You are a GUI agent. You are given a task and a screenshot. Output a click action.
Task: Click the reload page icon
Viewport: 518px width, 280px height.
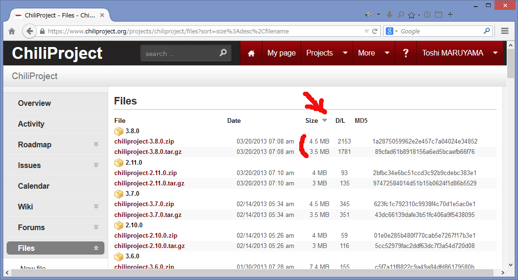point(375,32)
